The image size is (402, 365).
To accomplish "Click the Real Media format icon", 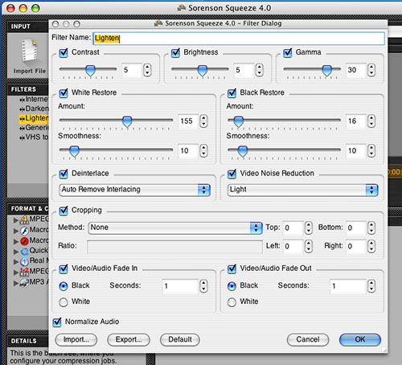I will click(x=24, y=261).
